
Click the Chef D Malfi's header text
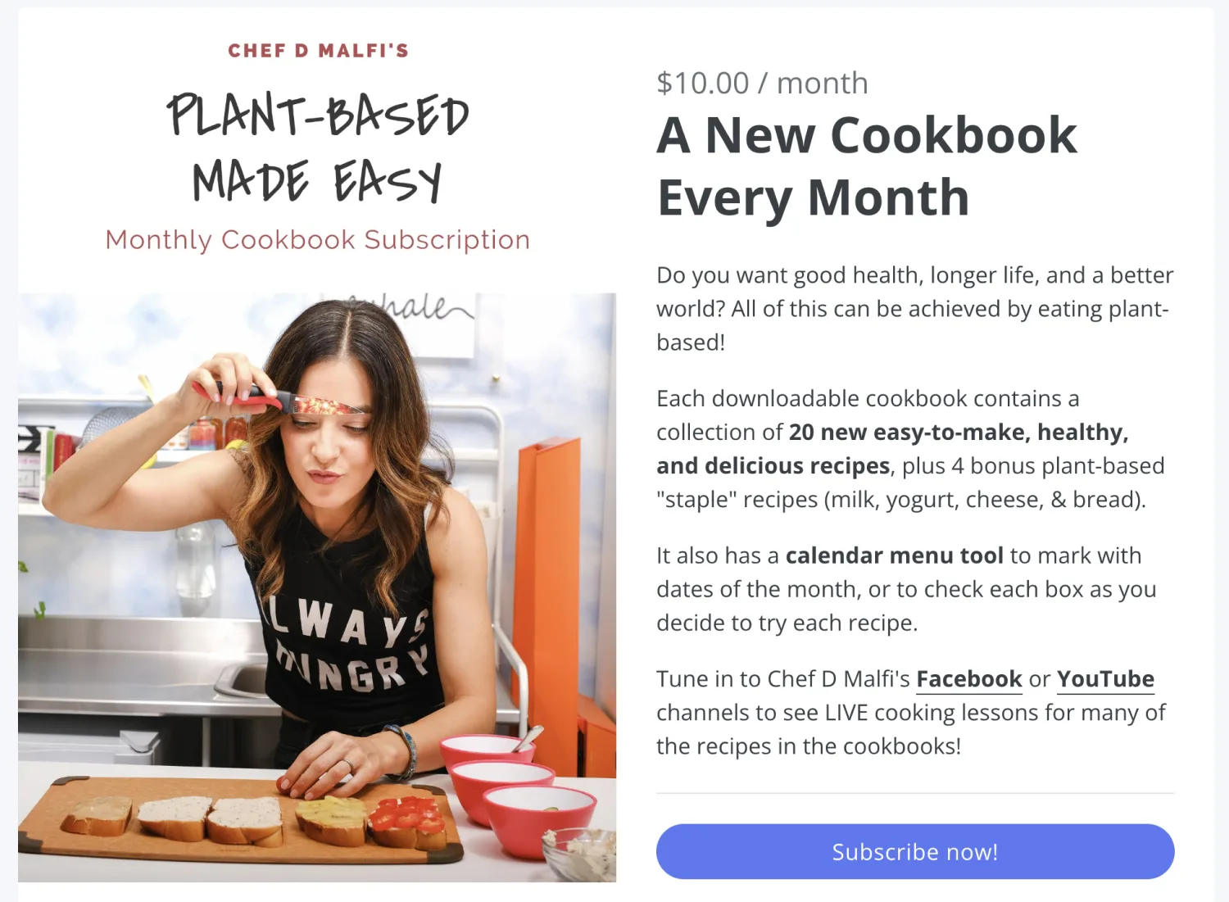click(x=318, y=51)
